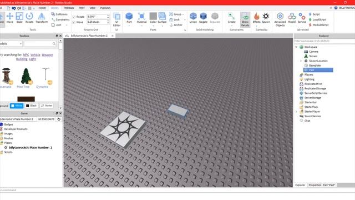Open the Group dropdown arrow

183,14
